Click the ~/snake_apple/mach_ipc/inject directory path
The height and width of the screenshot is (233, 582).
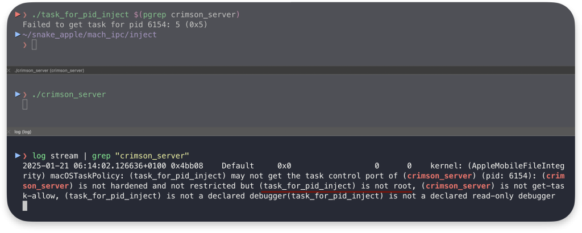click(89, 35)
